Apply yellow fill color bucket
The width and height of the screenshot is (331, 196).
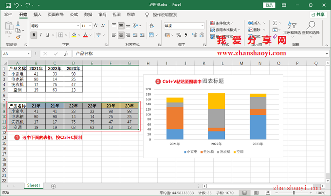pos(74,35)
